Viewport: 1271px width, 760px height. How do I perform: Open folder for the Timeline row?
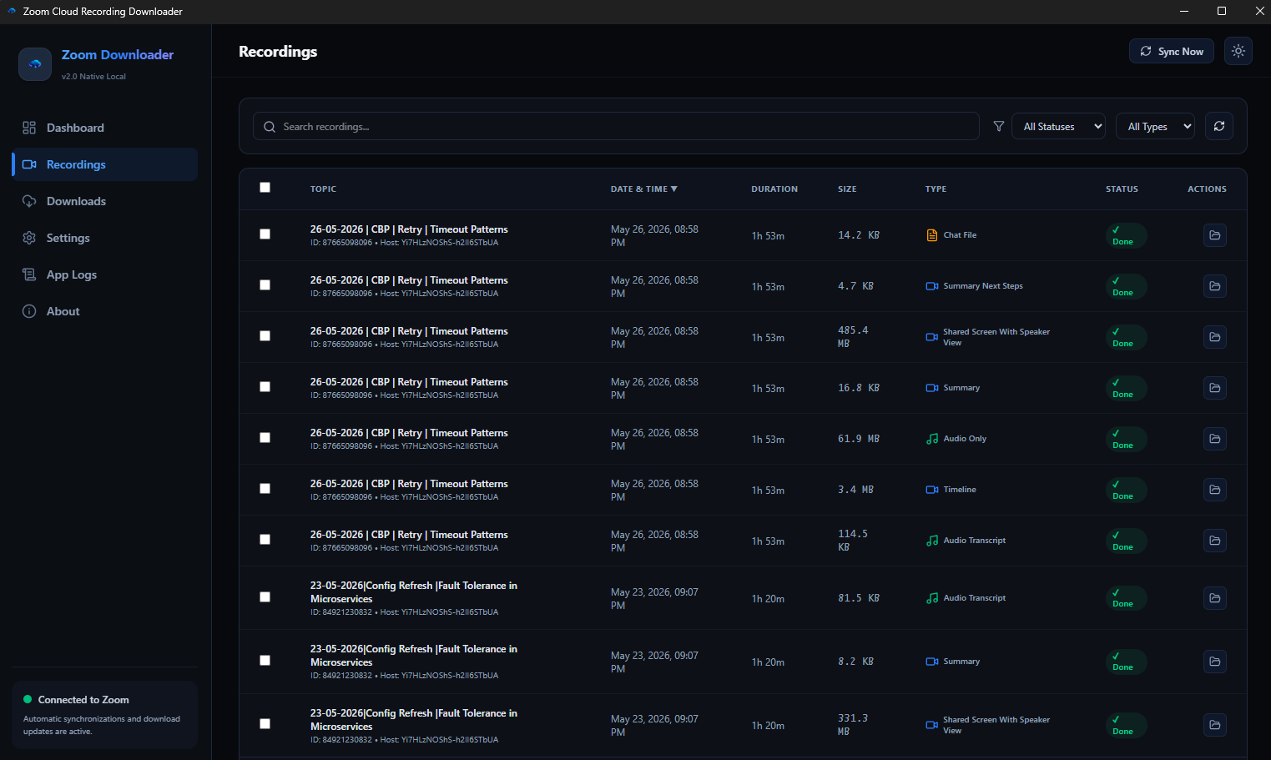(x=1215, y=490)
